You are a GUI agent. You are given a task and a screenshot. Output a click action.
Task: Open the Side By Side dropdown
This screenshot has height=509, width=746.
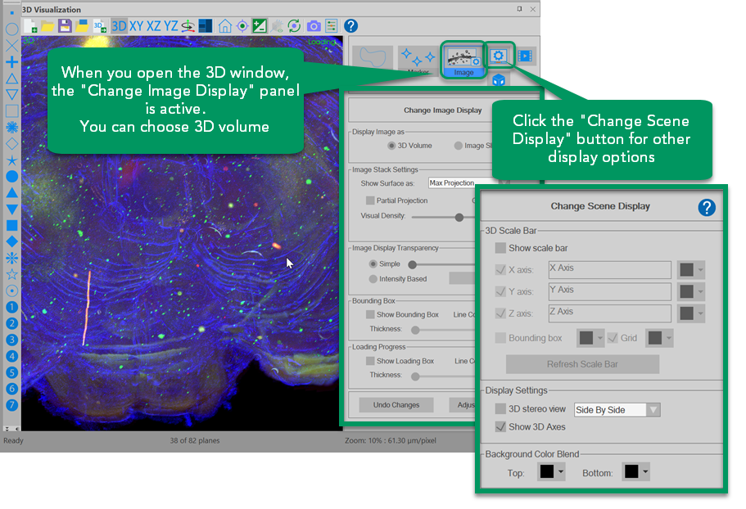tap(617, 410)
